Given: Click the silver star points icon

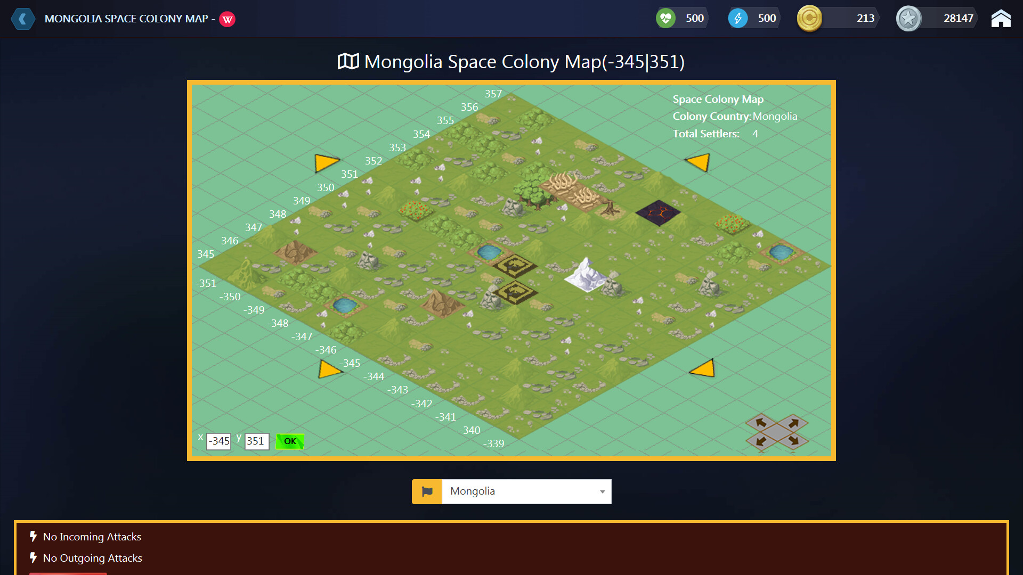Looking at the screenshot, I should tap(908, 18).
